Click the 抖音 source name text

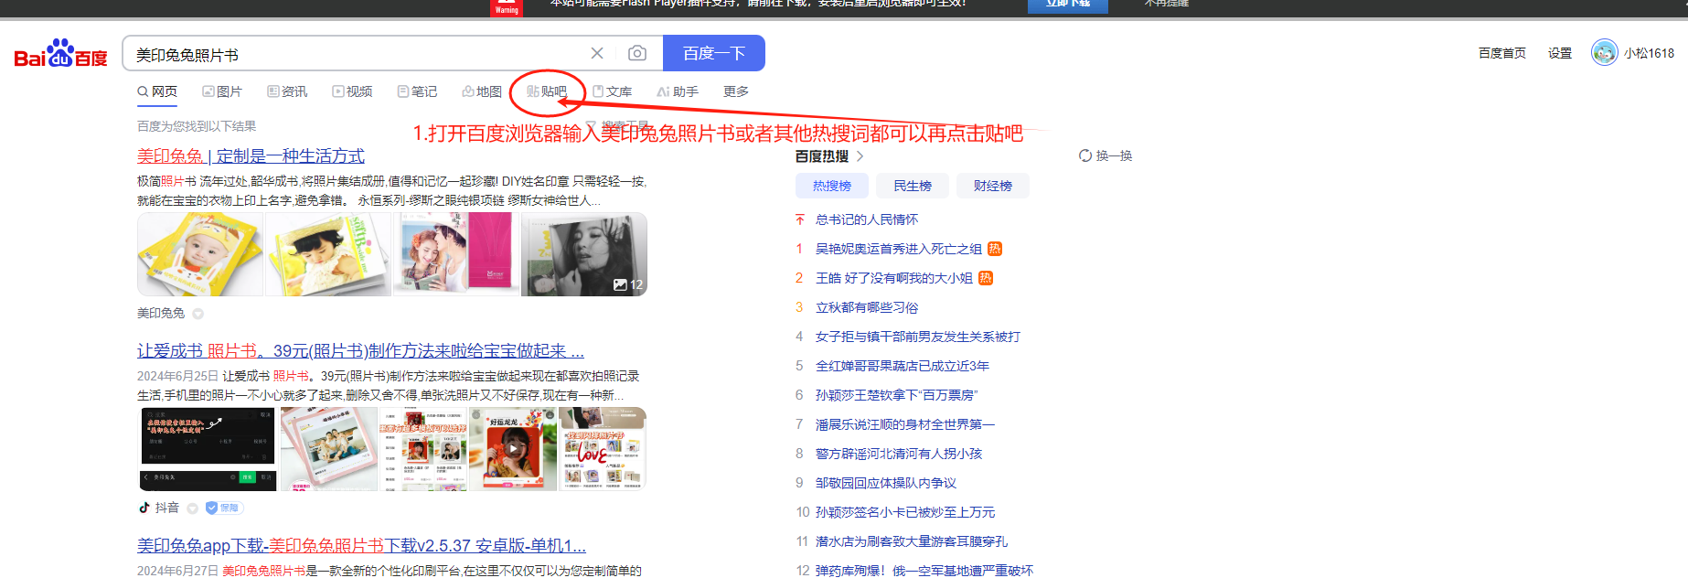coord(167,508)
